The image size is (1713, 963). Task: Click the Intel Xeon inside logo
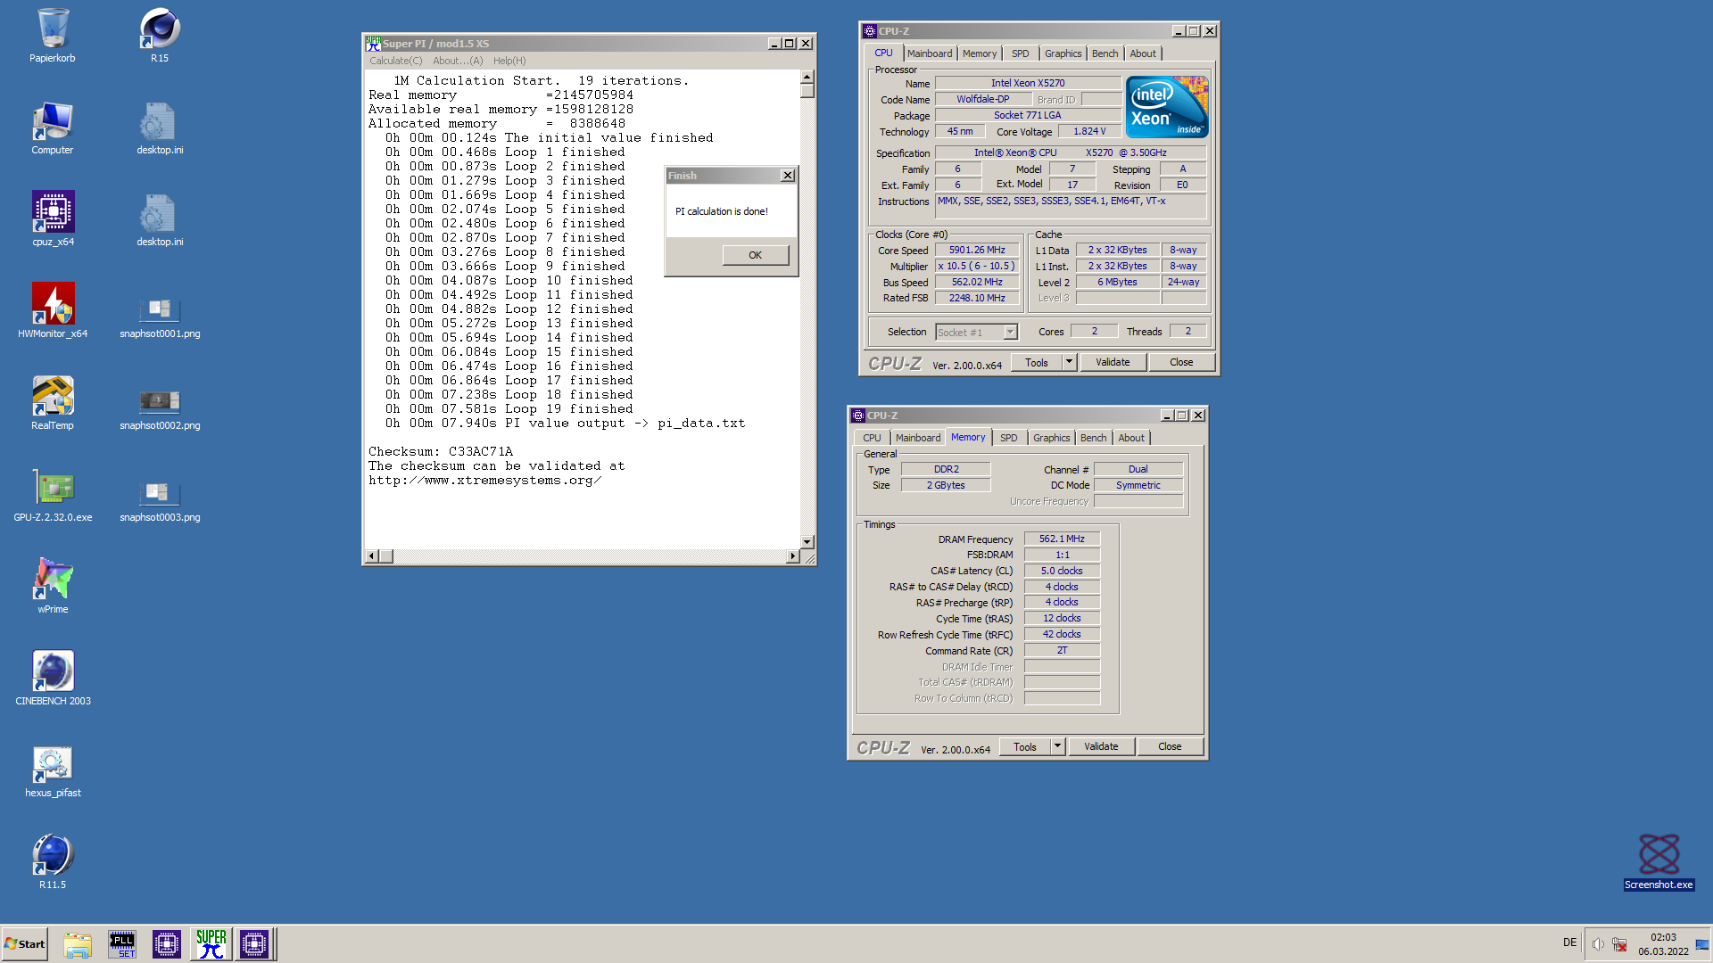tap(1167, 107)
